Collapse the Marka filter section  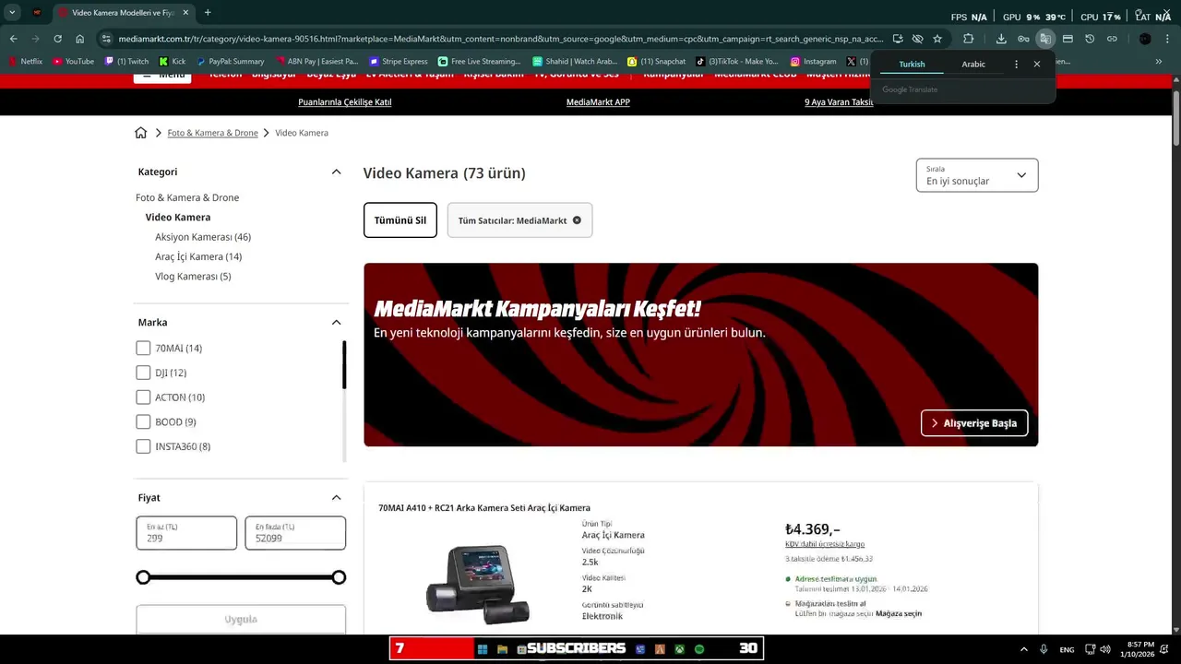coord(336,322)
